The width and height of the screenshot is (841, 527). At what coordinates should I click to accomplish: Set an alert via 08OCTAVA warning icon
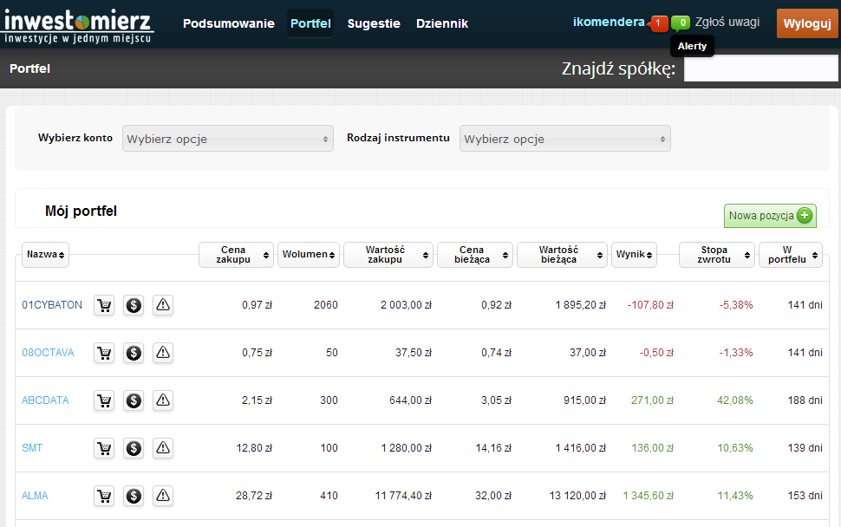tap(163, 353)
